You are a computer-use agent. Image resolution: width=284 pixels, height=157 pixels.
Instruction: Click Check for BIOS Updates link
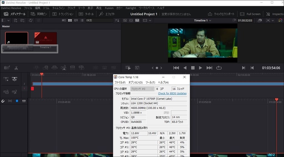172,93
